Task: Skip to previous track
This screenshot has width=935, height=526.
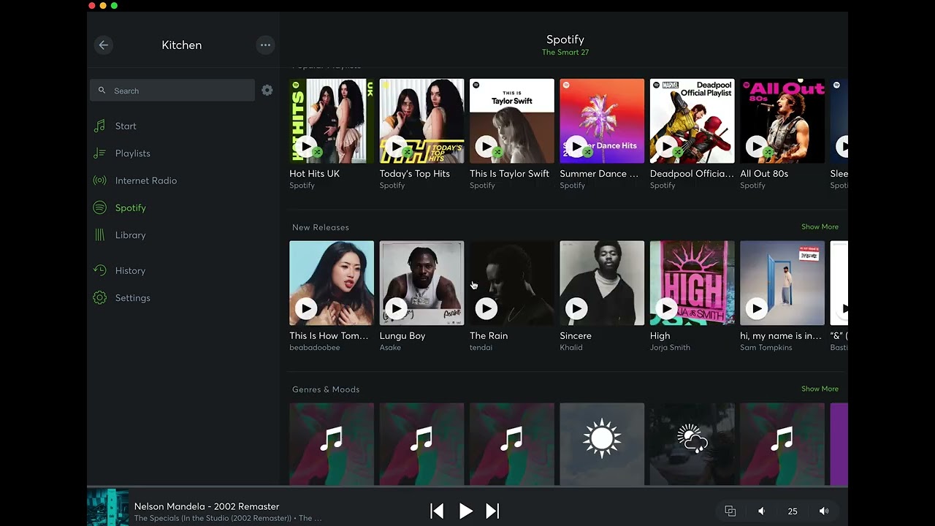Action: pyautogui.click(x=437, y=511)
